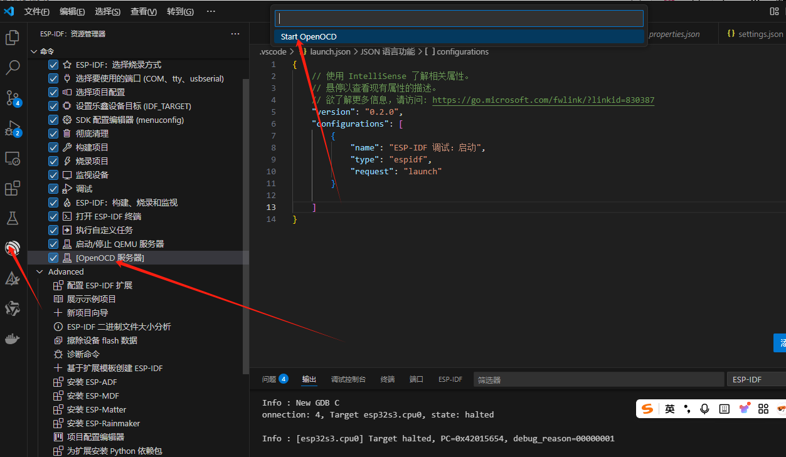Uncheck the [OpenOCD 服务器] checkbox
The width and height of the screenshot is (786, 457).
53,258
